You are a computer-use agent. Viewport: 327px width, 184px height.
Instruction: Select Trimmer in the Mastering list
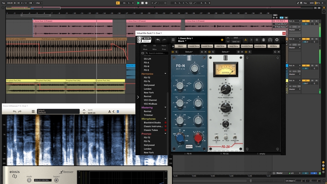click(x=148, y=115)
